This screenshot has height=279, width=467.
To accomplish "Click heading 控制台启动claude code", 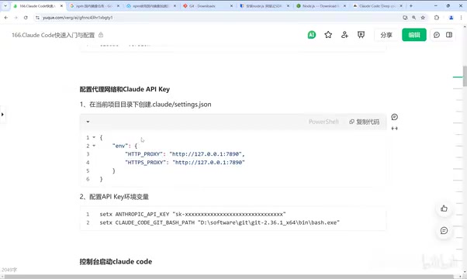I will coord(116,262).
